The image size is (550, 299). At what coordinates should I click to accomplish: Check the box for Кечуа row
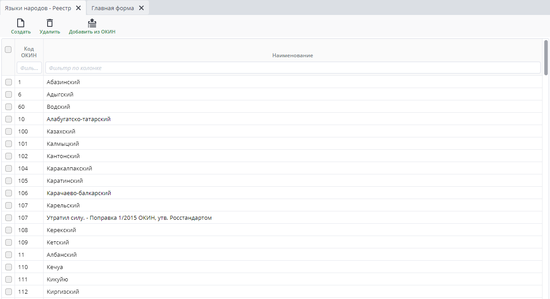coord(8,267)
